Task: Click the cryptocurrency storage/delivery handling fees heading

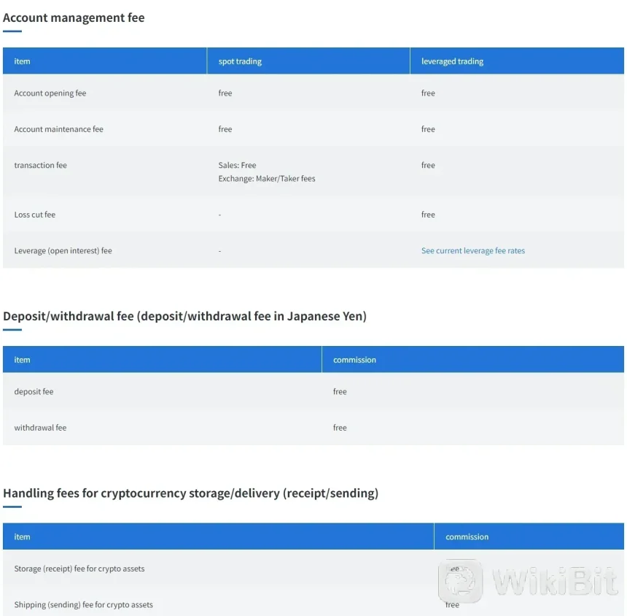Action: coord(190,493)
